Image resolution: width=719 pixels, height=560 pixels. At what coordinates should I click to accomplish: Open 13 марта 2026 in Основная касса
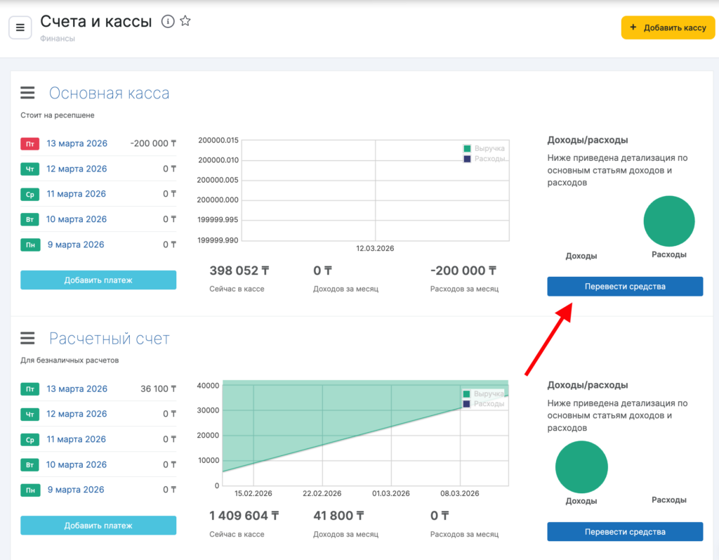pos(77,143)
